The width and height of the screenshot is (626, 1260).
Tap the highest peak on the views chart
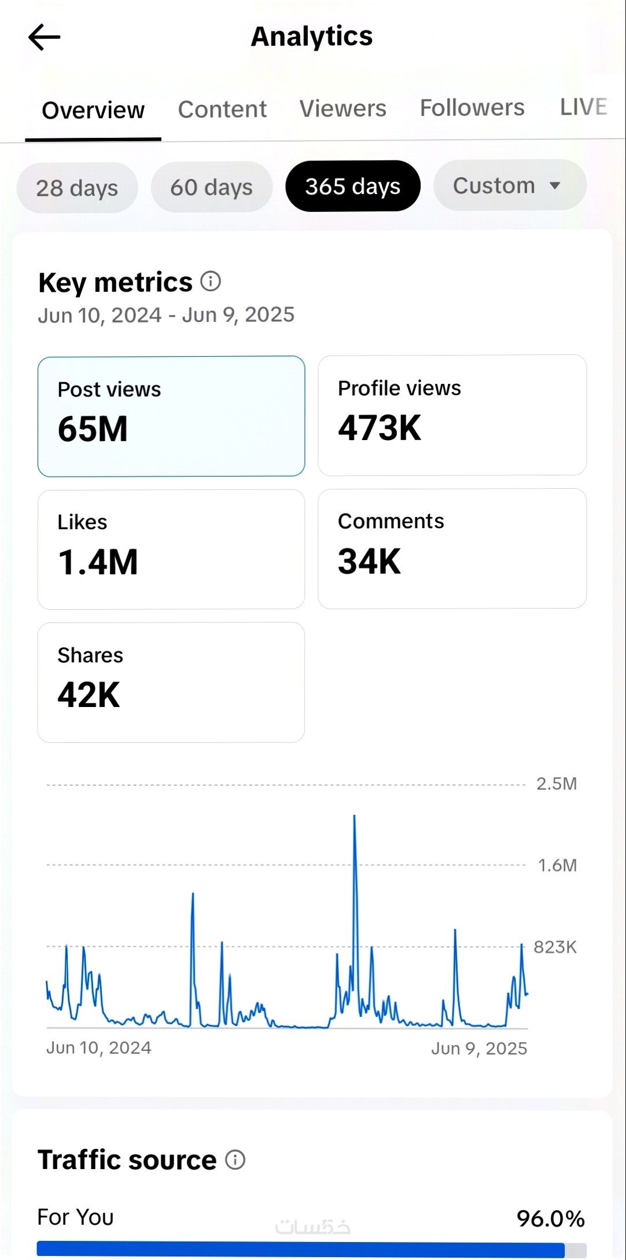[354, 816]
